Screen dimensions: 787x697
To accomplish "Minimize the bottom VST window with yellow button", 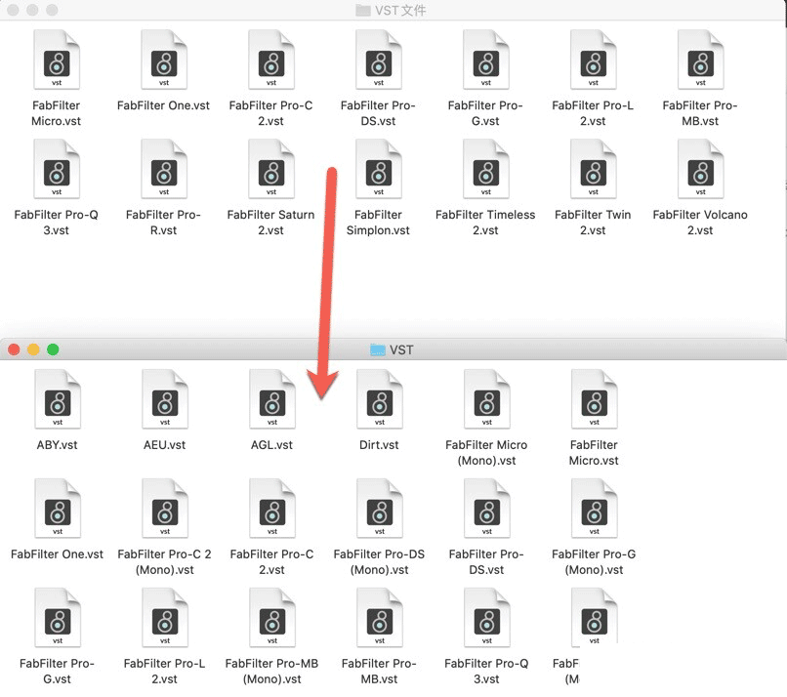I will 33,349.
